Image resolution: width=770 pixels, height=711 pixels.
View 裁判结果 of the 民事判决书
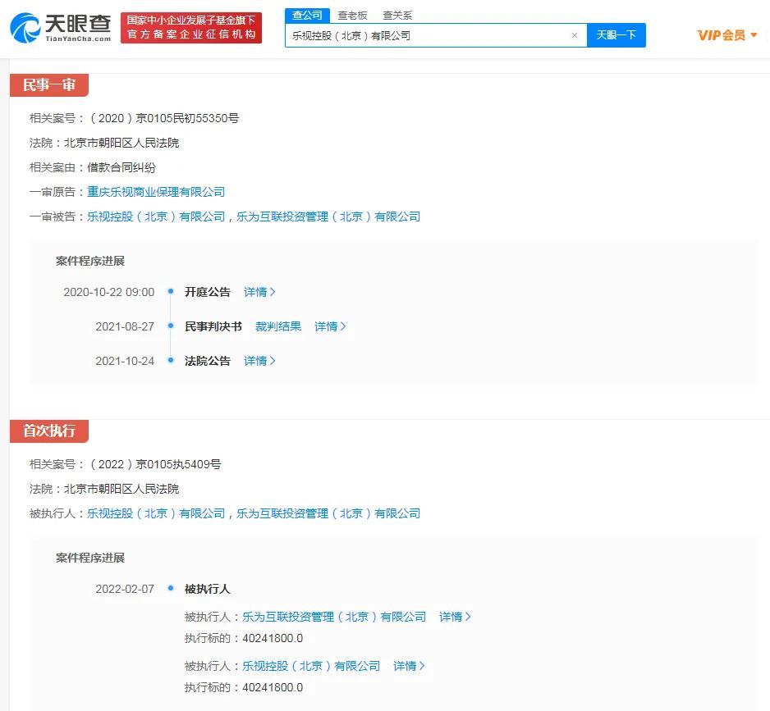click(x=277, y=326)
